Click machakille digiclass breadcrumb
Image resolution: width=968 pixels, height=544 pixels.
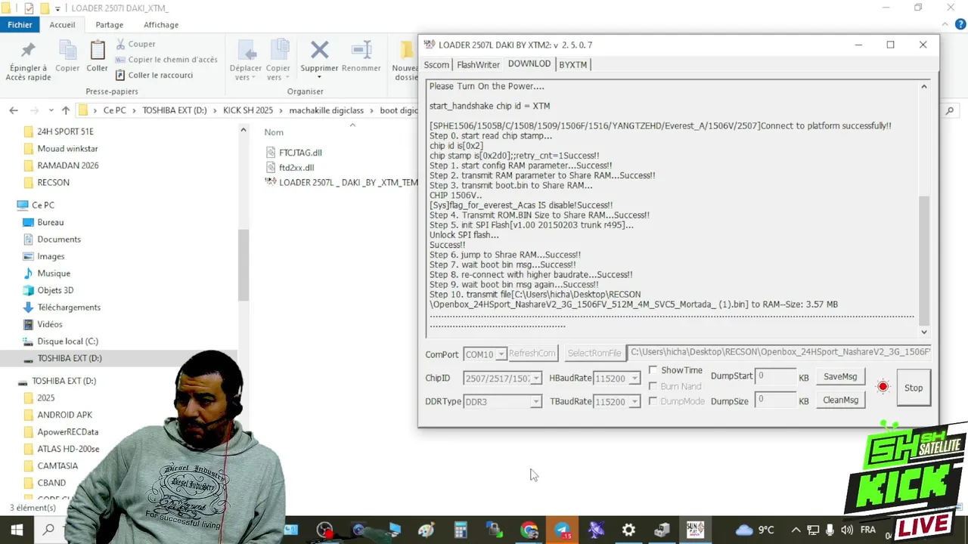[x=326, y=110]
